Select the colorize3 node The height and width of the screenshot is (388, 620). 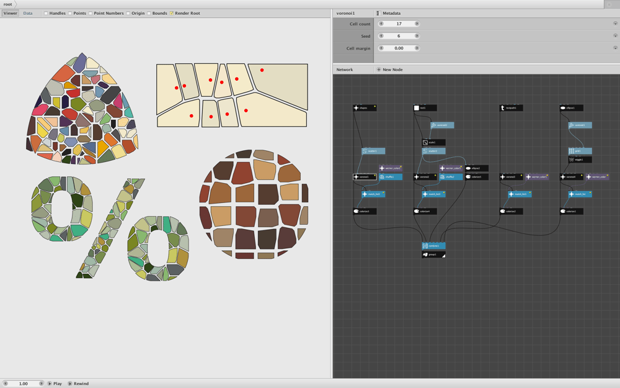pos(365,212)
